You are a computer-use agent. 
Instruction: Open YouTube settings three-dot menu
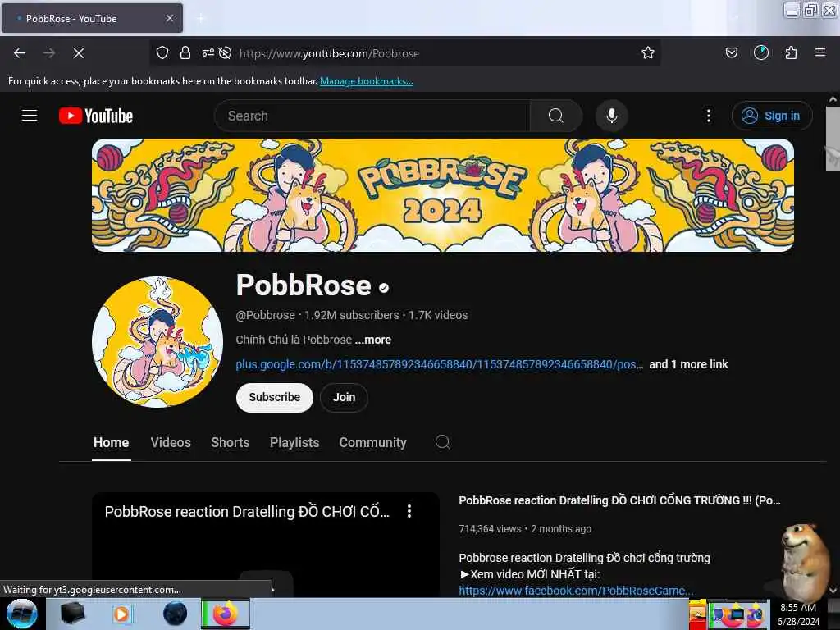pos(708,116)
